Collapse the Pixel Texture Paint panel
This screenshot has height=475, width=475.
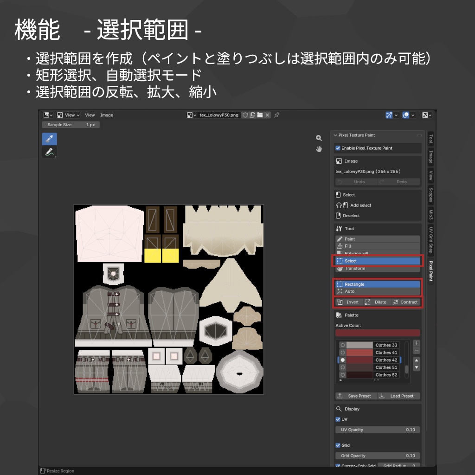point(335,135)
